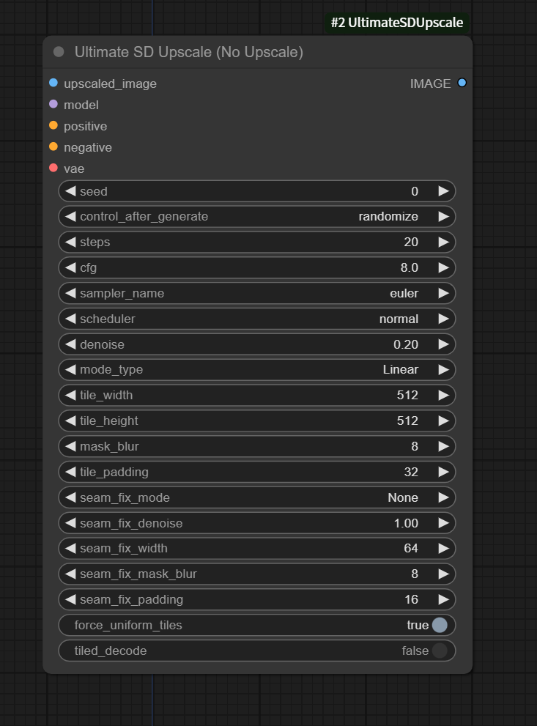Toggle force_uniform_tiles switch off
The width and height of the screenshot is (537, 726).
(x=439, y=625)
